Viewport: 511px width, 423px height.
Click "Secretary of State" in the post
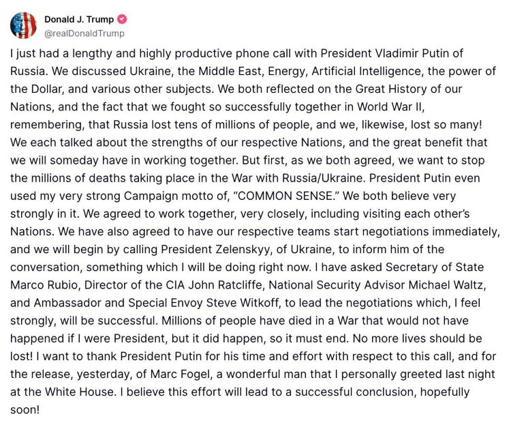(435, 267)
